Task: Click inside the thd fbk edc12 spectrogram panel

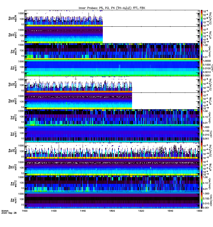Action: [x=112, y=117]
